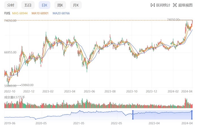Switch to the 分时 tab

point(10,5)
